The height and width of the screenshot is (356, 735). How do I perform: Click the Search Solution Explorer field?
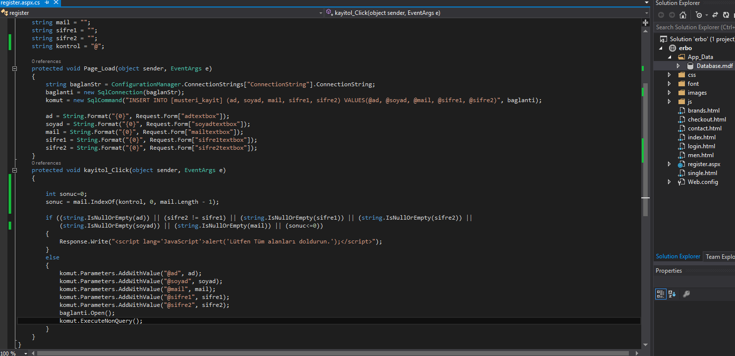(694, 27)
